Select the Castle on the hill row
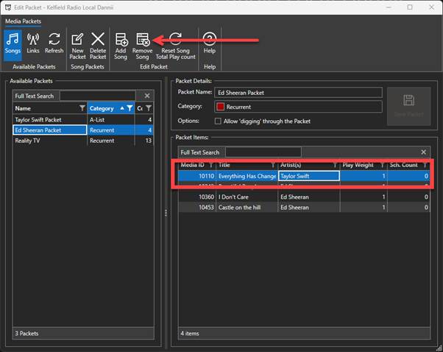 click(304, 207)
